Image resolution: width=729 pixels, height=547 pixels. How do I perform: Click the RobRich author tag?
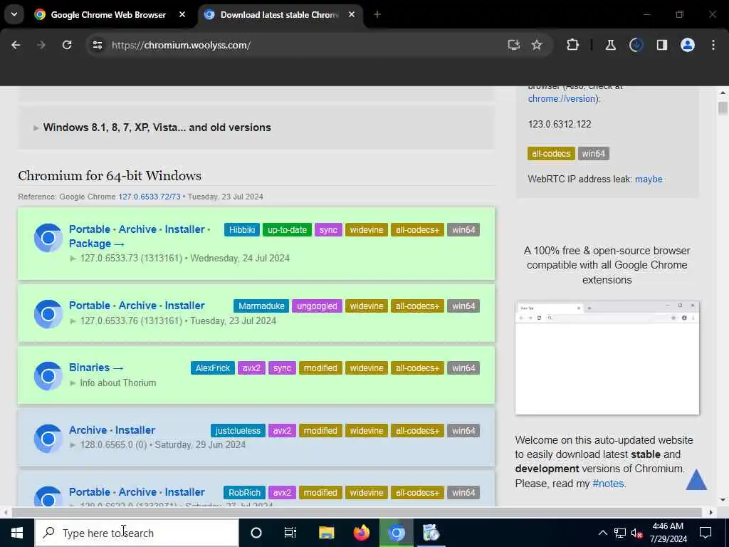(x=245, y=493)
